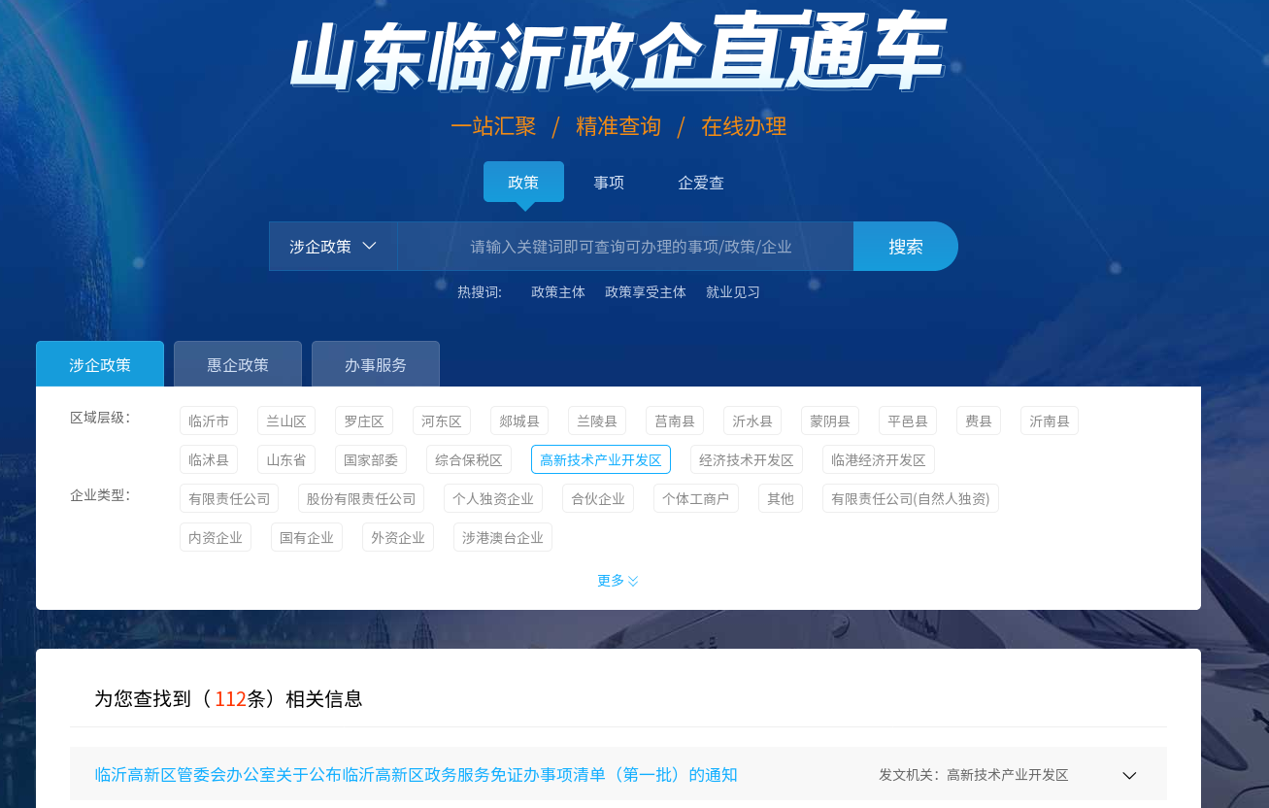Image resolution: width=1269 pixels, height=808 pixels.
Task: Open the 涉企政策 search category dropdown
Action: 332,247
